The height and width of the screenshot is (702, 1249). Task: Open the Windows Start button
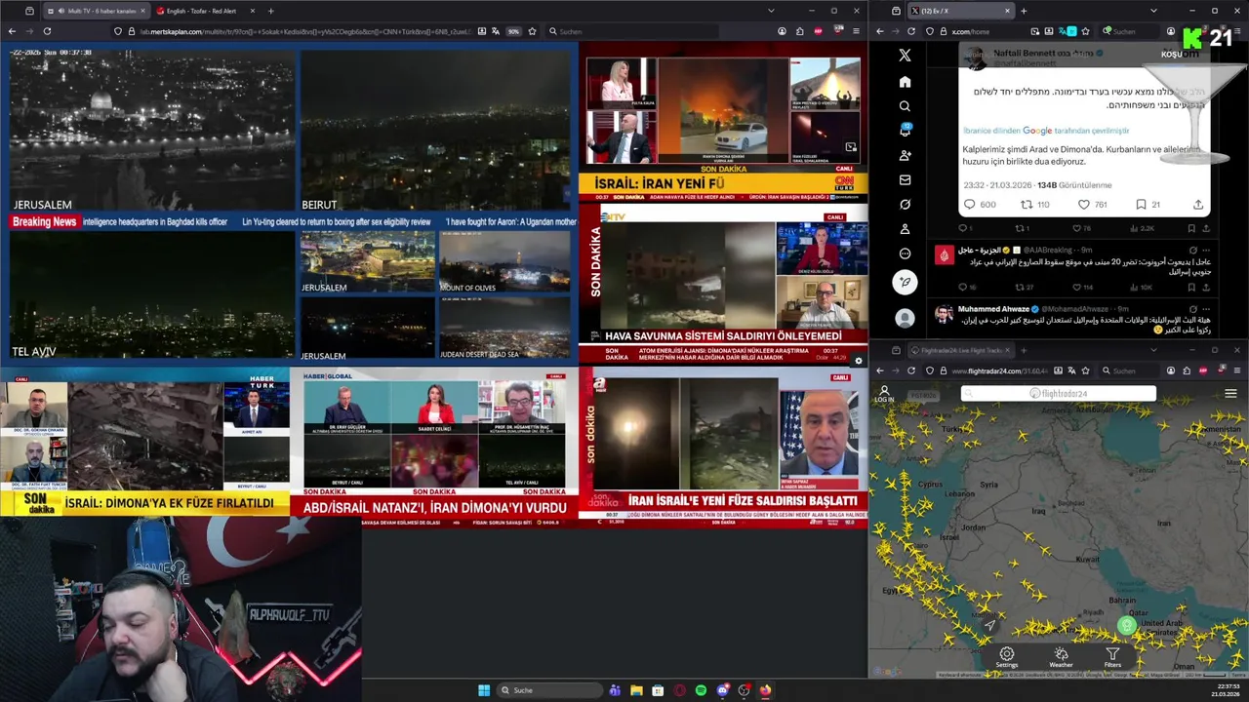point(484,690)
